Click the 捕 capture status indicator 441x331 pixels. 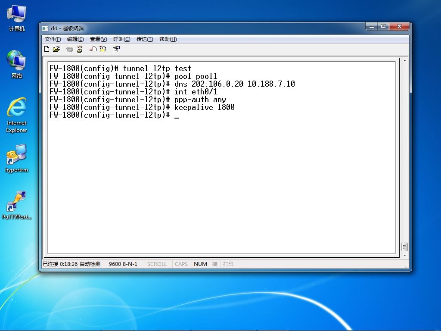tap(215, 264)
